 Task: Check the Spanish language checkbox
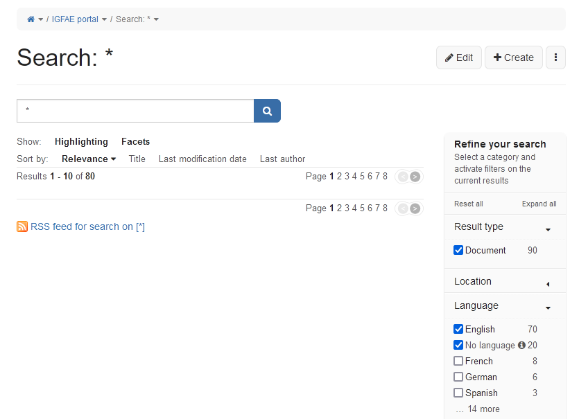458,393
